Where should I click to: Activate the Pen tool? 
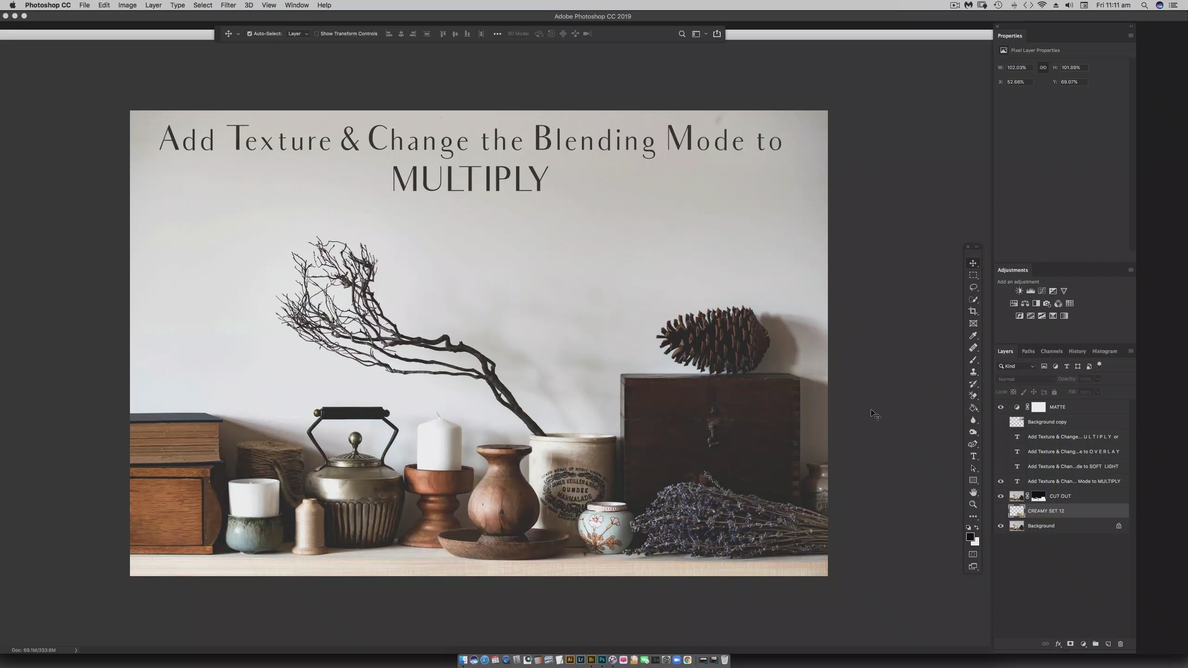click(973, 444)
